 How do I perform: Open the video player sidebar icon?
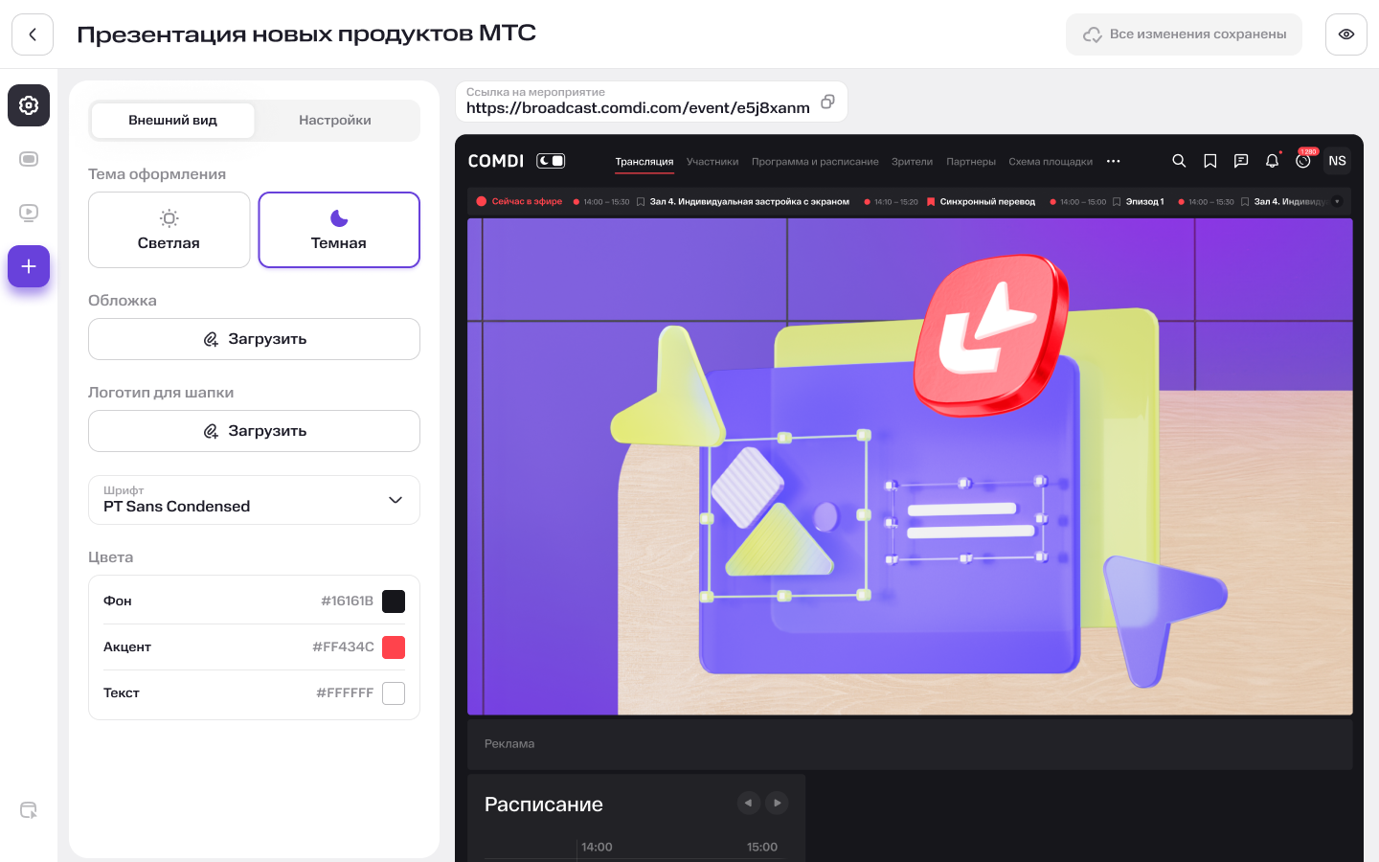[29, 213]
